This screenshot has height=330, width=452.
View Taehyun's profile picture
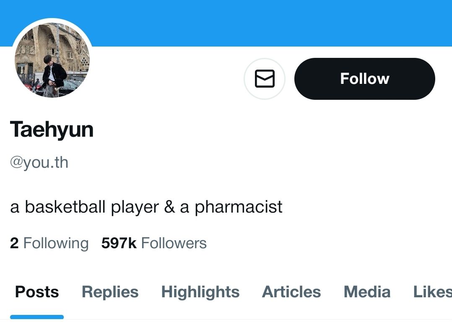pos(52,60)
